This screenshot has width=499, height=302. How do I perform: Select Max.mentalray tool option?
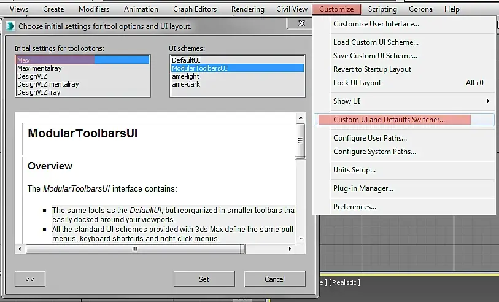[x=82, y=68]
